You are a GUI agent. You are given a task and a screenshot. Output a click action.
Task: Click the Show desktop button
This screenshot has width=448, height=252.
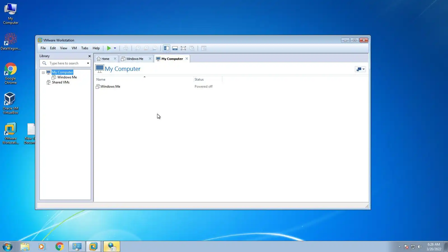(446, 247)
